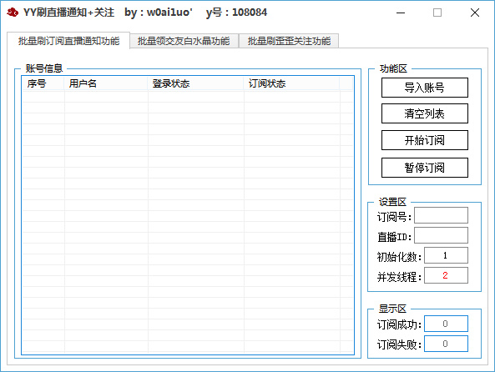
Task: Sort by the 用户名 column header
Action: click(106, 83)
